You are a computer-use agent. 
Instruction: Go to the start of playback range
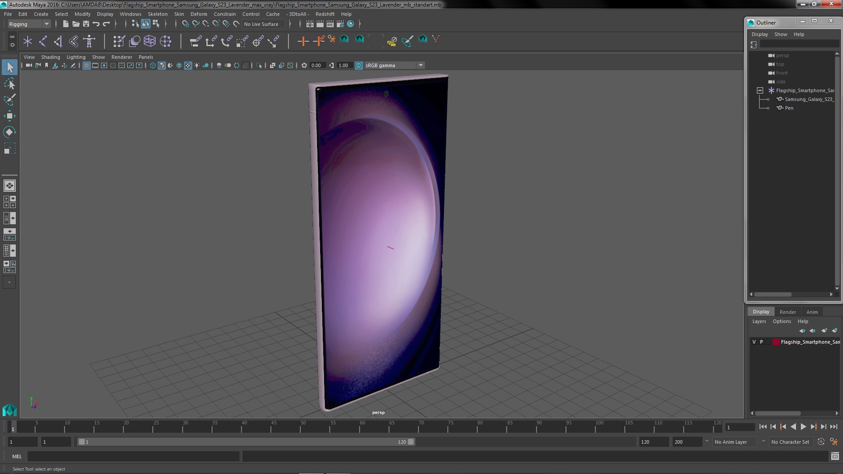(763, 427)
